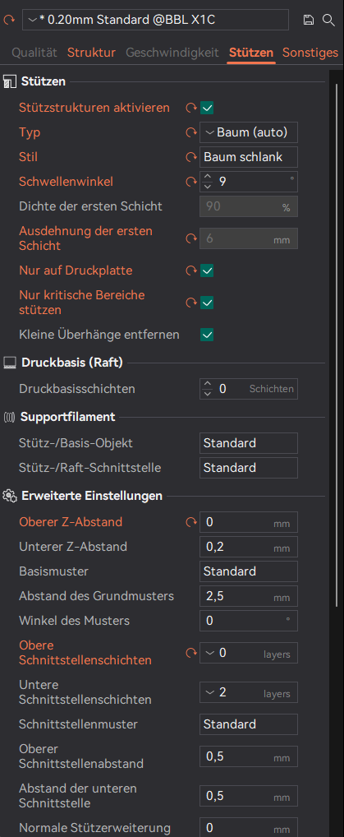Open the Typ dropdown showing Baum (auto)
344x837 pixels.
pos(249,132)
